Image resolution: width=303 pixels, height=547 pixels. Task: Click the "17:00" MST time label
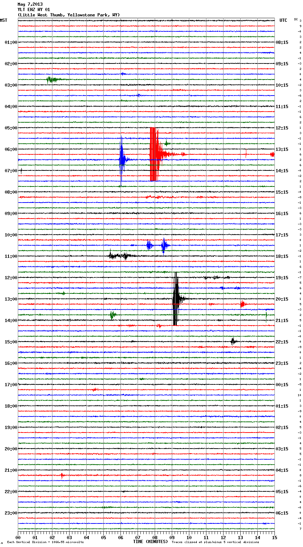[11, 385]
